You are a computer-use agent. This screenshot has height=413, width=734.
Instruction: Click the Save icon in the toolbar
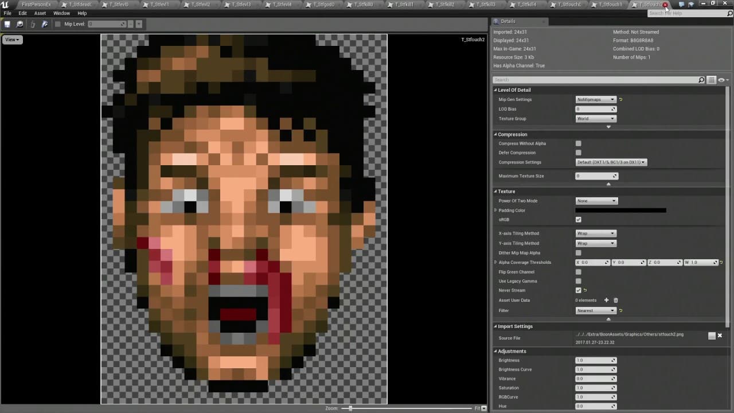click(7, 24)
